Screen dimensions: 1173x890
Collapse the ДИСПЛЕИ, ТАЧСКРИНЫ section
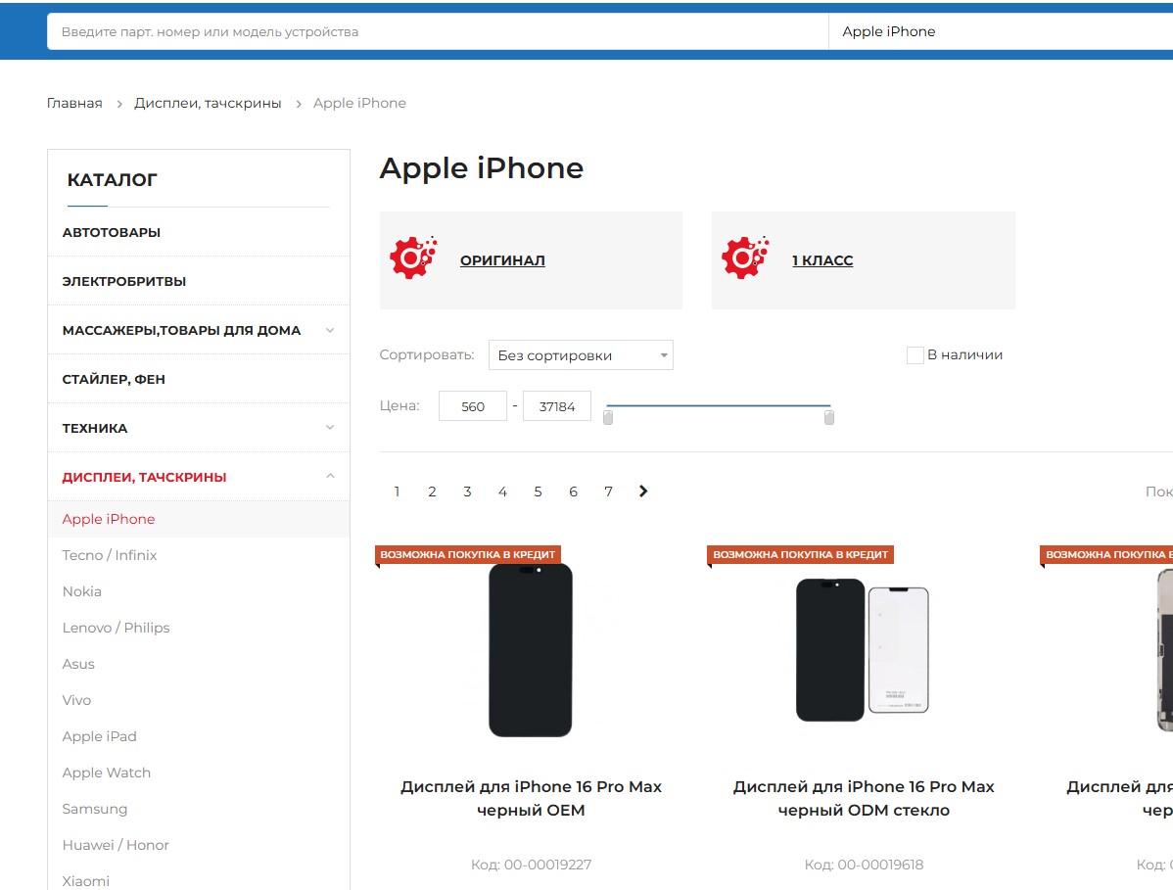[330, 477]
